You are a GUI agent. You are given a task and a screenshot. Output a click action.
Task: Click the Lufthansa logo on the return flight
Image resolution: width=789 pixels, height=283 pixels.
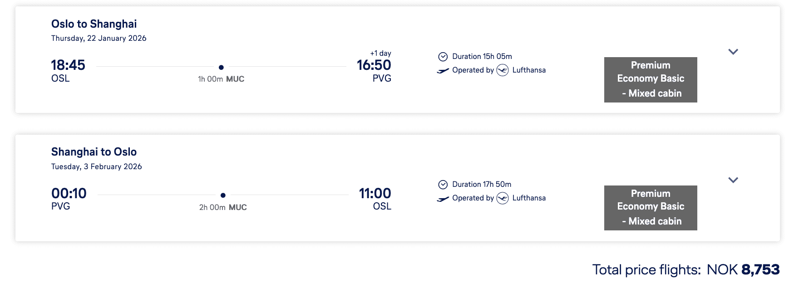pyautogui.click(x=502, y=198)
